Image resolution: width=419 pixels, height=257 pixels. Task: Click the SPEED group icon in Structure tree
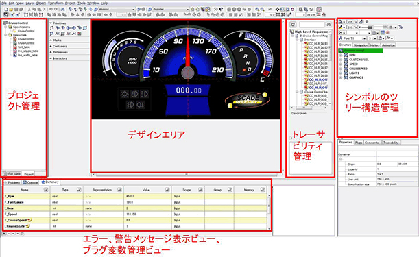pos(346,64)
